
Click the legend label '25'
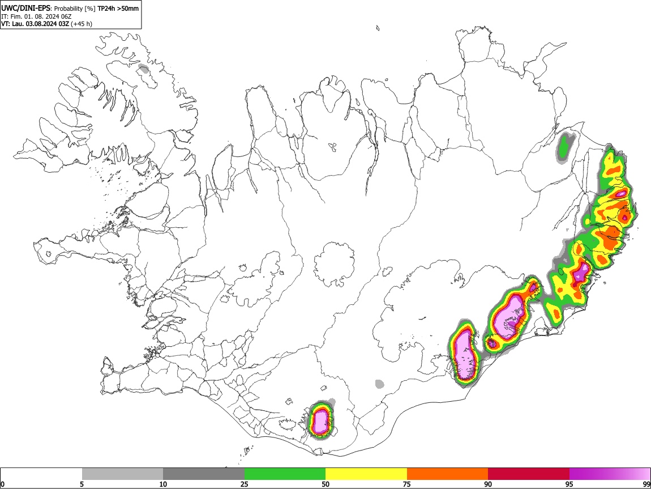[245, 484]
